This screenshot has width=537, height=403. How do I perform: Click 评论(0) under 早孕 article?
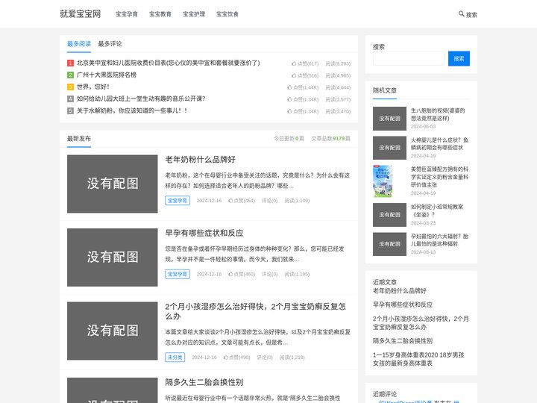click(x=270, y=274)
